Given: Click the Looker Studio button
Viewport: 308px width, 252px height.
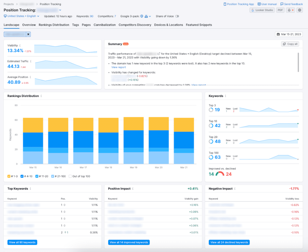Looking at the screenshot, I should [x=262, y=10].
